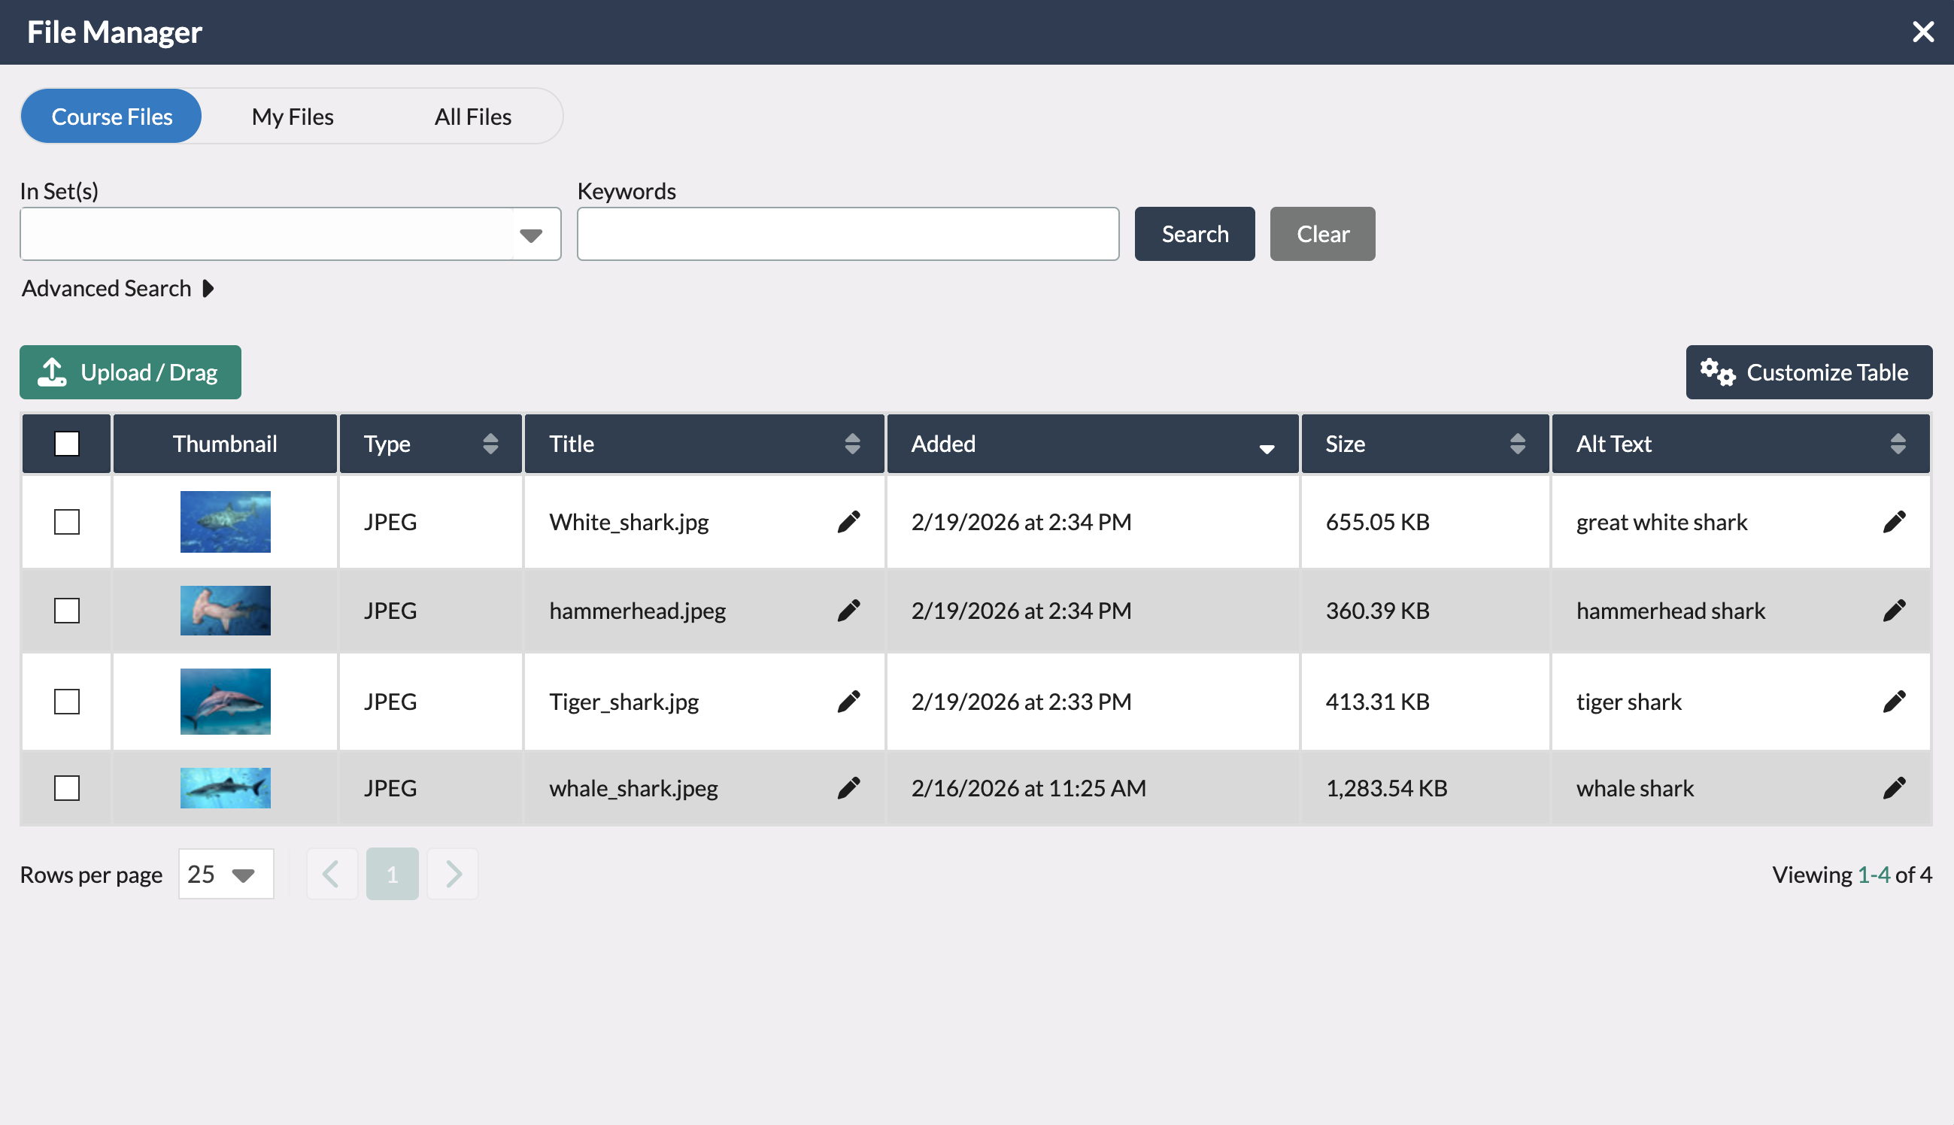Edit the alt text for hammerhead shark
This screenshot has height=1125, width=1954.
(1895, 611)
